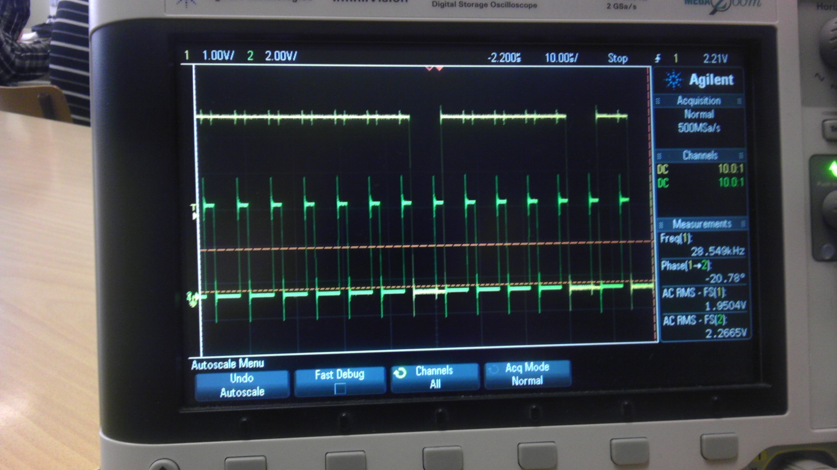Open the Channels All selector softkey

pyautogui.click(x=435, y=377)
